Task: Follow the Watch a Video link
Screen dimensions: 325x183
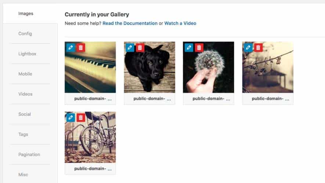Action: click(180, 23)
